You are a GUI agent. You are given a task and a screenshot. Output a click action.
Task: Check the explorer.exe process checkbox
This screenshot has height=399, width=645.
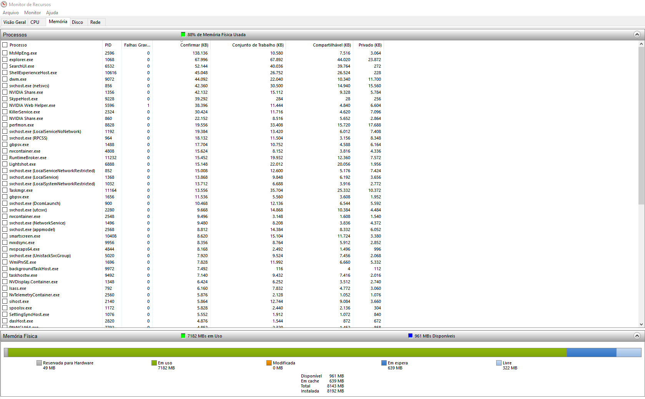[x=5, y=60]
